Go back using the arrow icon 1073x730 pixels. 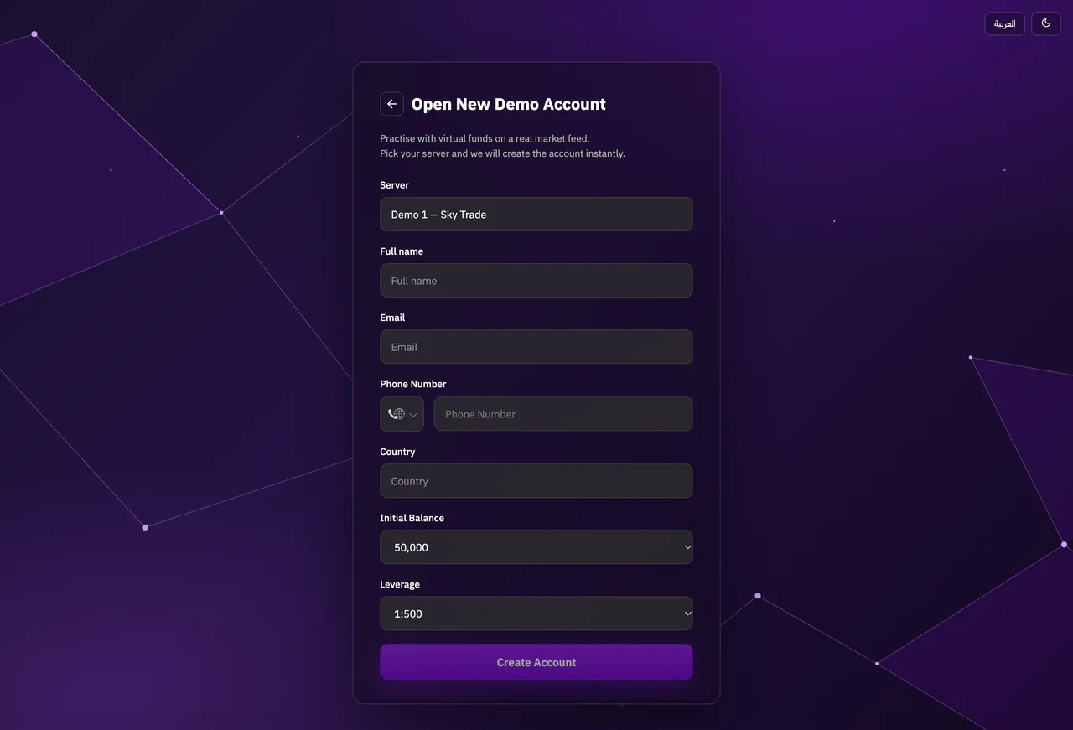[x=391, y=104]
